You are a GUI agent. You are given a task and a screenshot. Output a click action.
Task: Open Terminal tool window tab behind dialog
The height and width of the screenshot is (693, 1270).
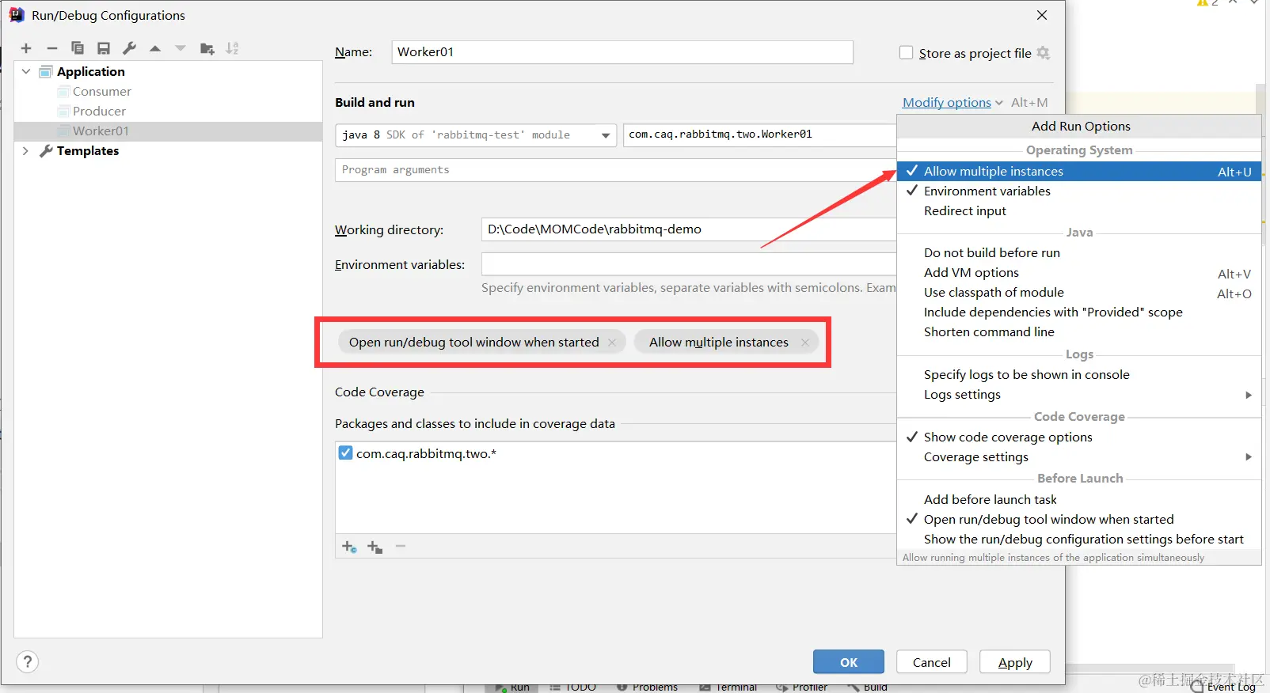point(728,687)
